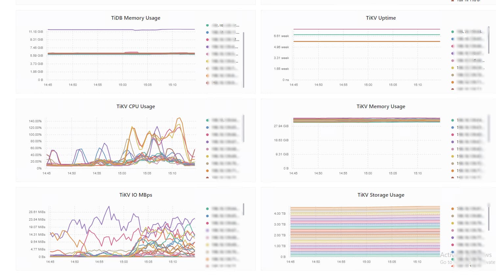Click the teal legend dot in TiKV Memory Usage

(x=453, y=120)
